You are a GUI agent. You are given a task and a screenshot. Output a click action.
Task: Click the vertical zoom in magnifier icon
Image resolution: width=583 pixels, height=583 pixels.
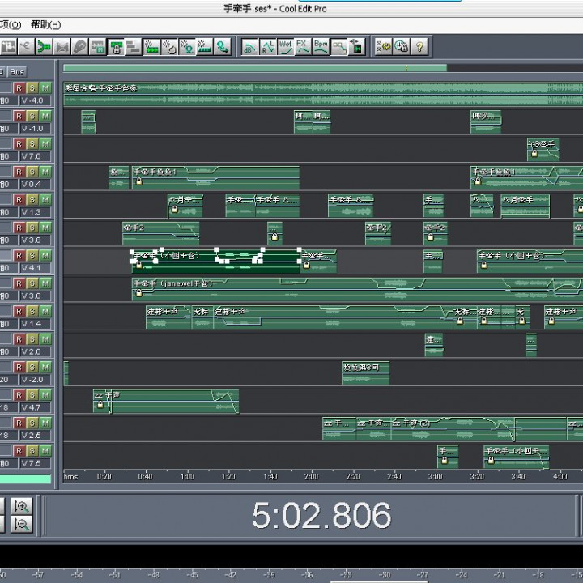[x=22, y=506]
